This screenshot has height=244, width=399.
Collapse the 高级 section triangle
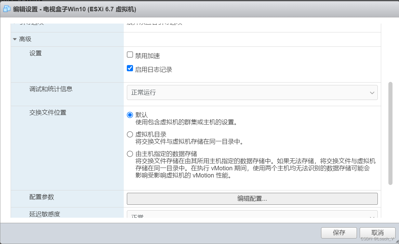point(15,39)
